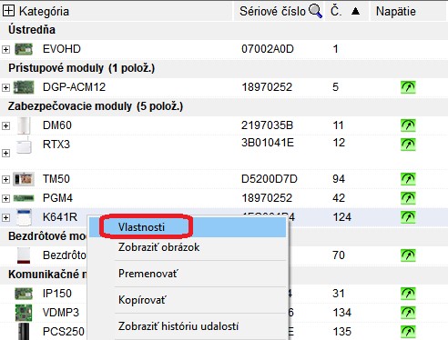This screenshot has height=340, width=448.
Task: Click the wireless siren icon in Bezdrôto row
Action: pos(24,255)
